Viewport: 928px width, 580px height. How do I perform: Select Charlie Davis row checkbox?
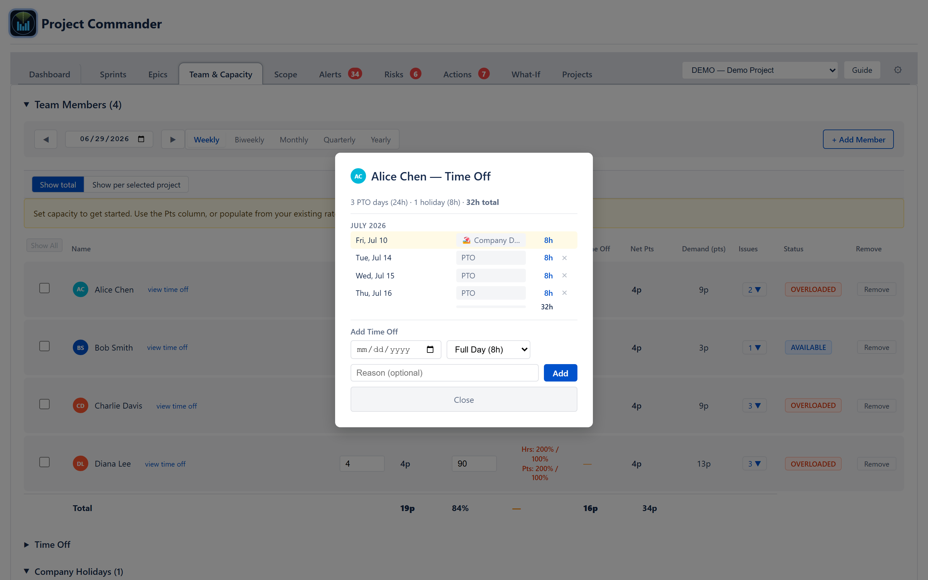[44, 404]
